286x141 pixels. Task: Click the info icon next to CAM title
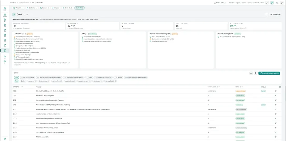pyautogui.click(x=27, y=14)
